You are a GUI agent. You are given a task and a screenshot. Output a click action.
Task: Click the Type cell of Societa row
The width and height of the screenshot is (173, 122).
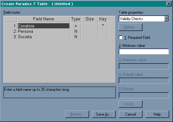(76, 37)
